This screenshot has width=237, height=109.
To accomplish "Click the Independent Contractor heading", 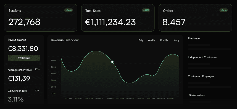I will [202, 58].
